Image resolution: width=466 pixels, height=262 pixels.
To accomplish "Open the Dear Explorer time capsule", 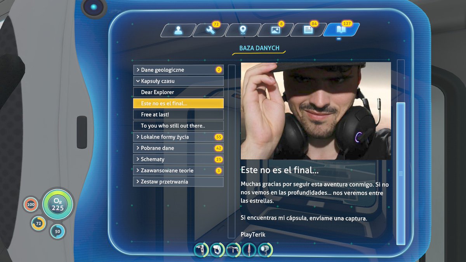I will click(x=178, y=92).
